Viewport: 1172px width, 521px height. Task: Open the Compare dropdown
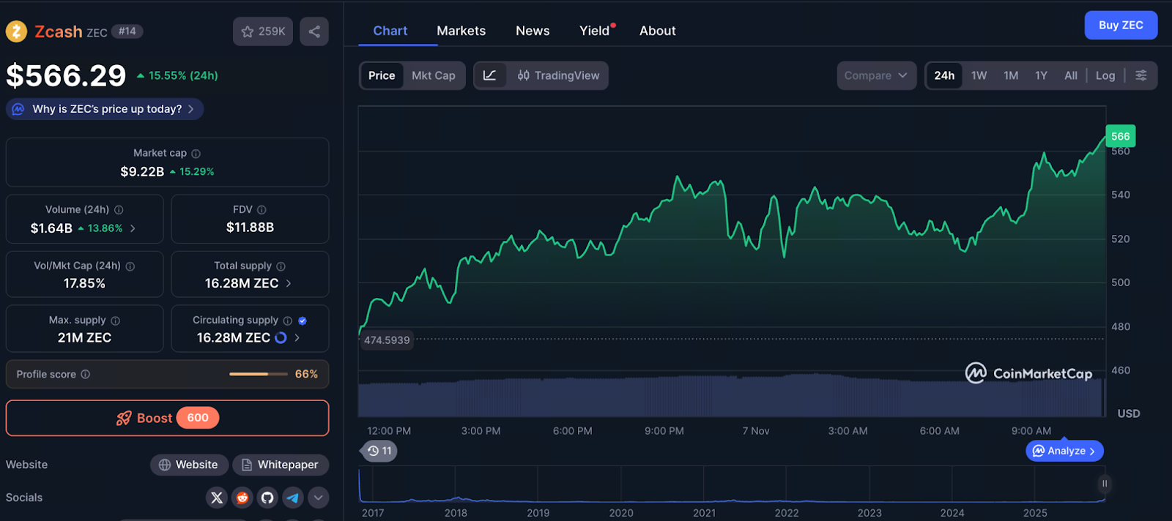pos(875,75)
